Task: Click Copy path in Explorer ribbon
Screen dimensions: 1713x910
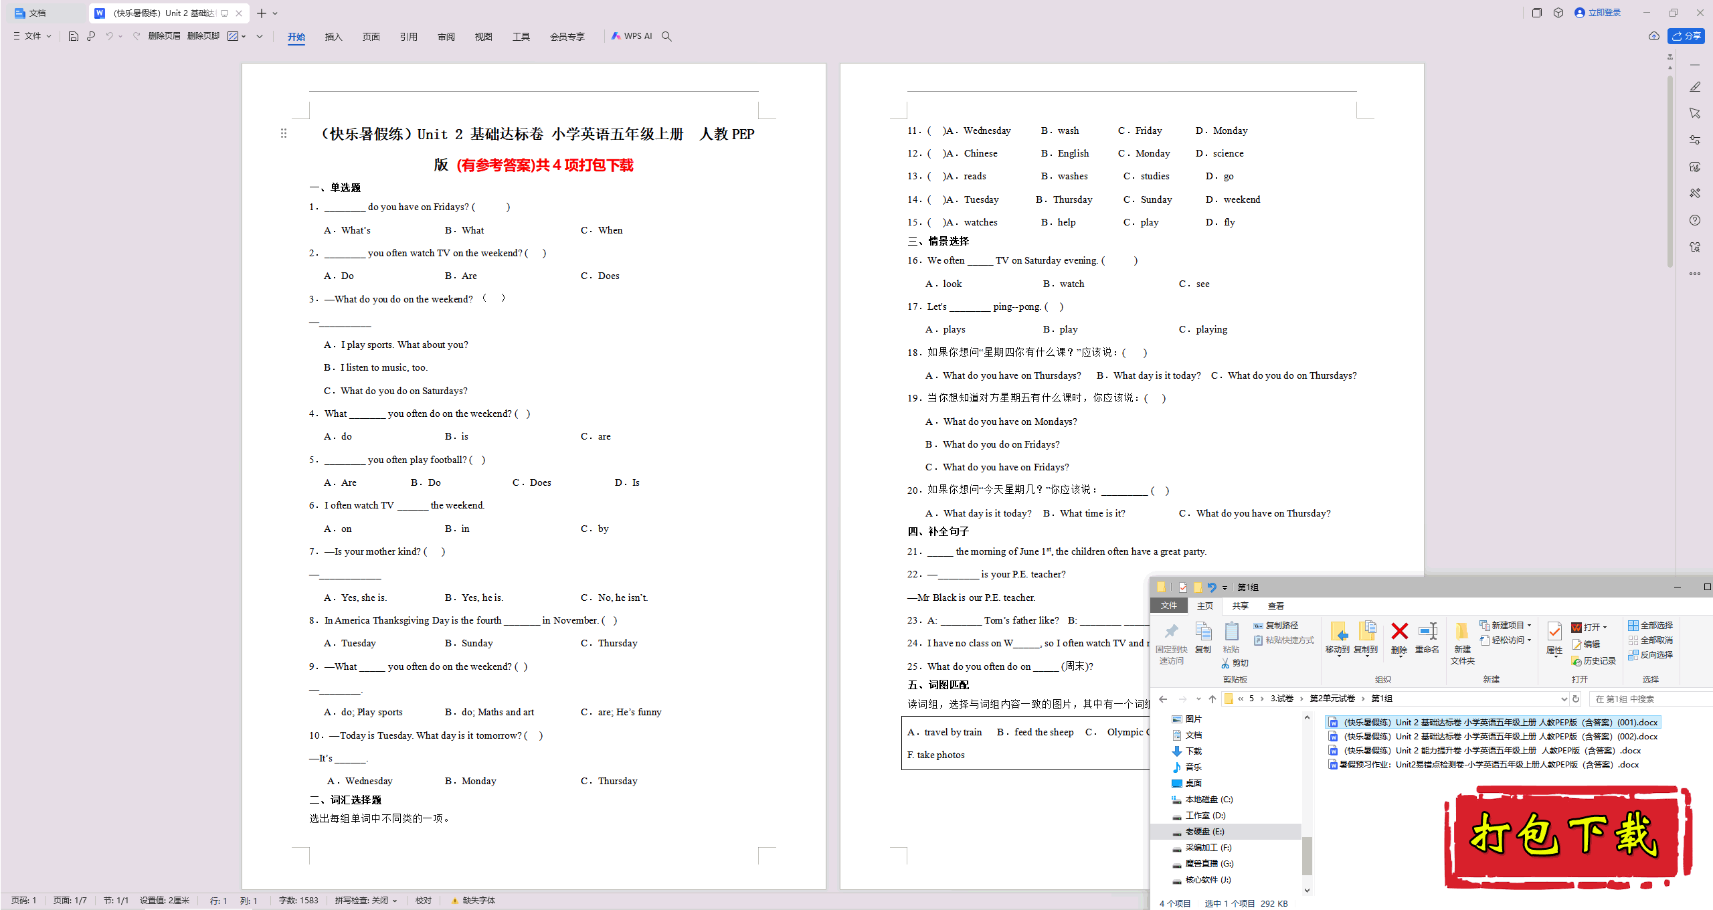Action: pyautogui.click(x=1275, y=625)
